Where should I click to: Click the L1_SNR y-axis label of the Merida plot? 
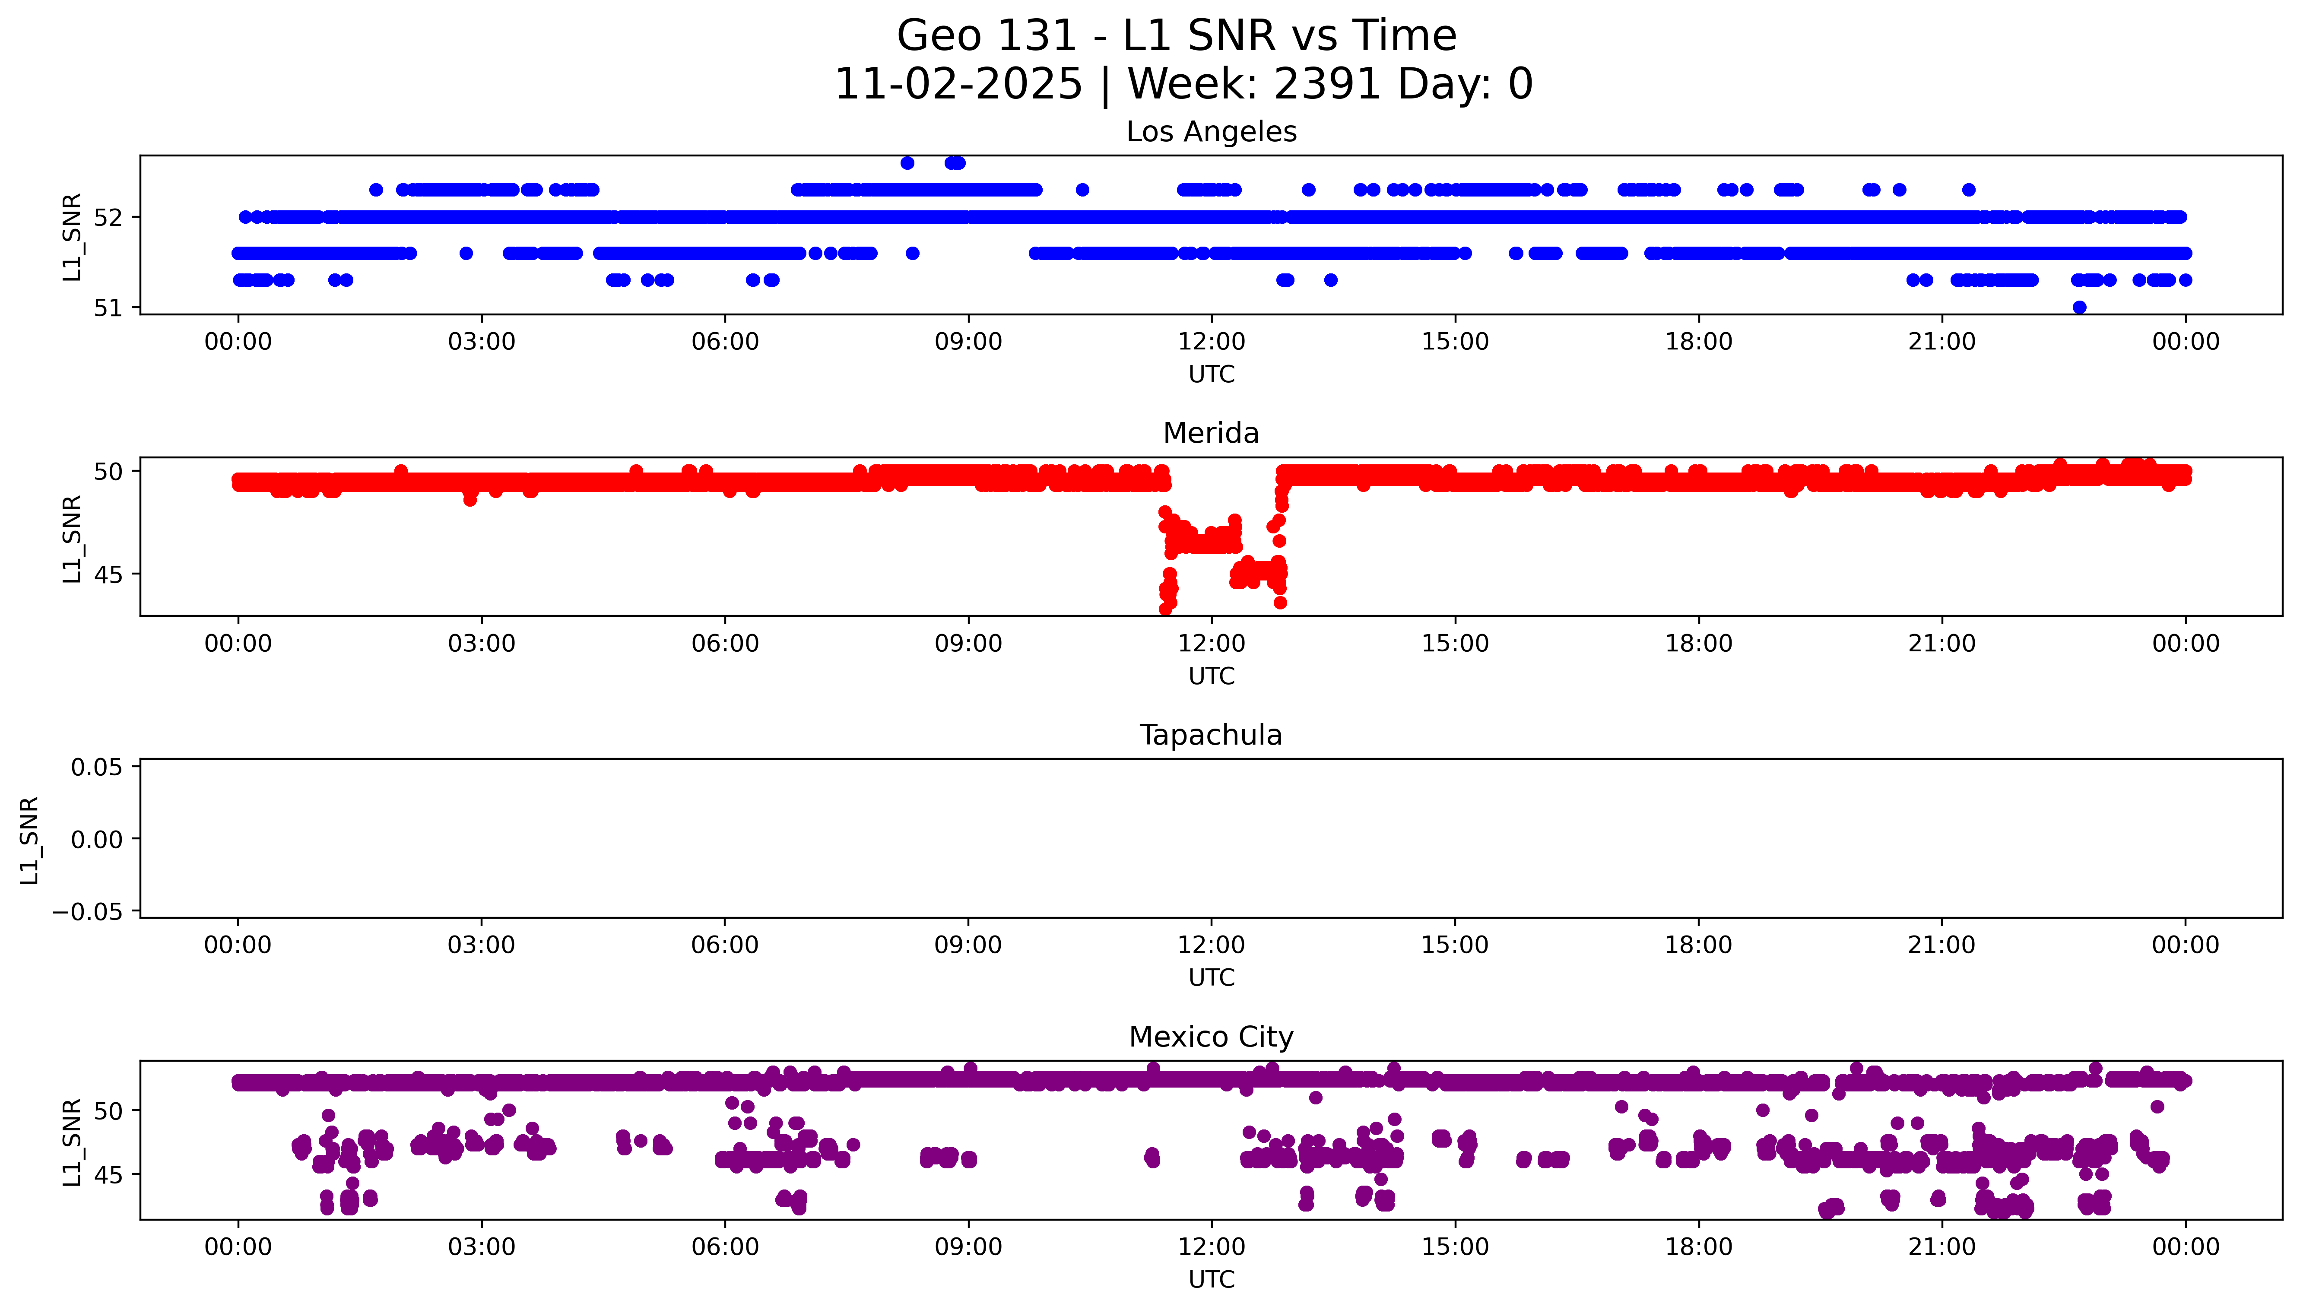pyautogui.click(x=72, y=538)
